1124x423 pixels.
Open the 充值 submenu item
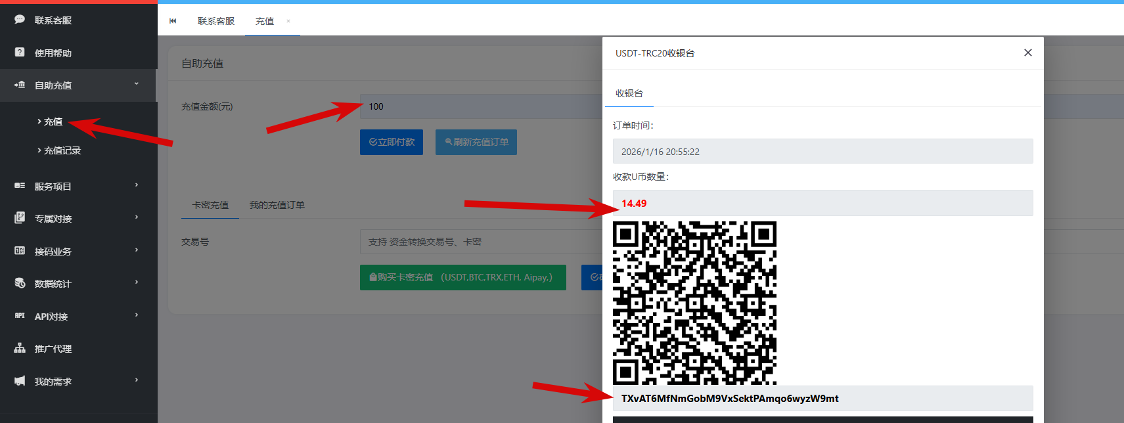click(x=53, y=122)
